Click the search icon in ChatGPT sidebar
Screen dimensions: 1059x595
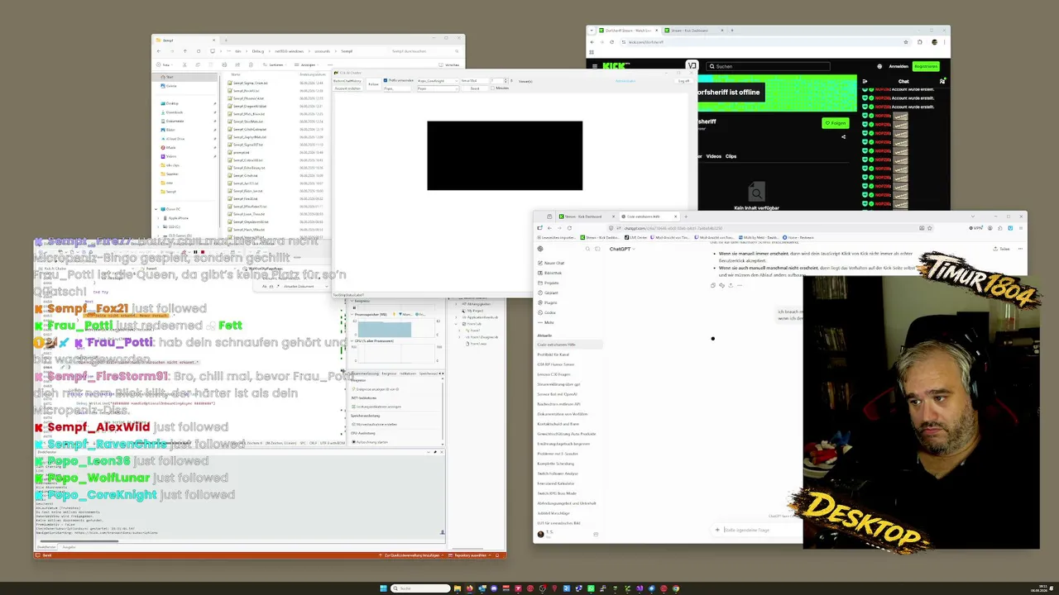(x=588, y=249)
